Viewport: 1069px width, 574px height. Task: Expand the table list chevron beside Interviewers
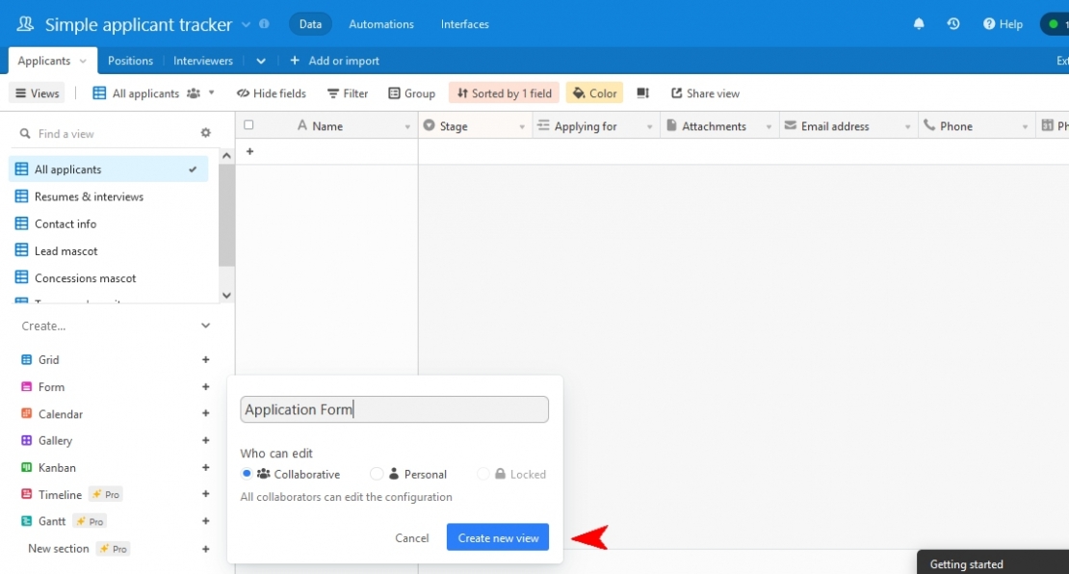pyautogui.click(x=259, y=60)
